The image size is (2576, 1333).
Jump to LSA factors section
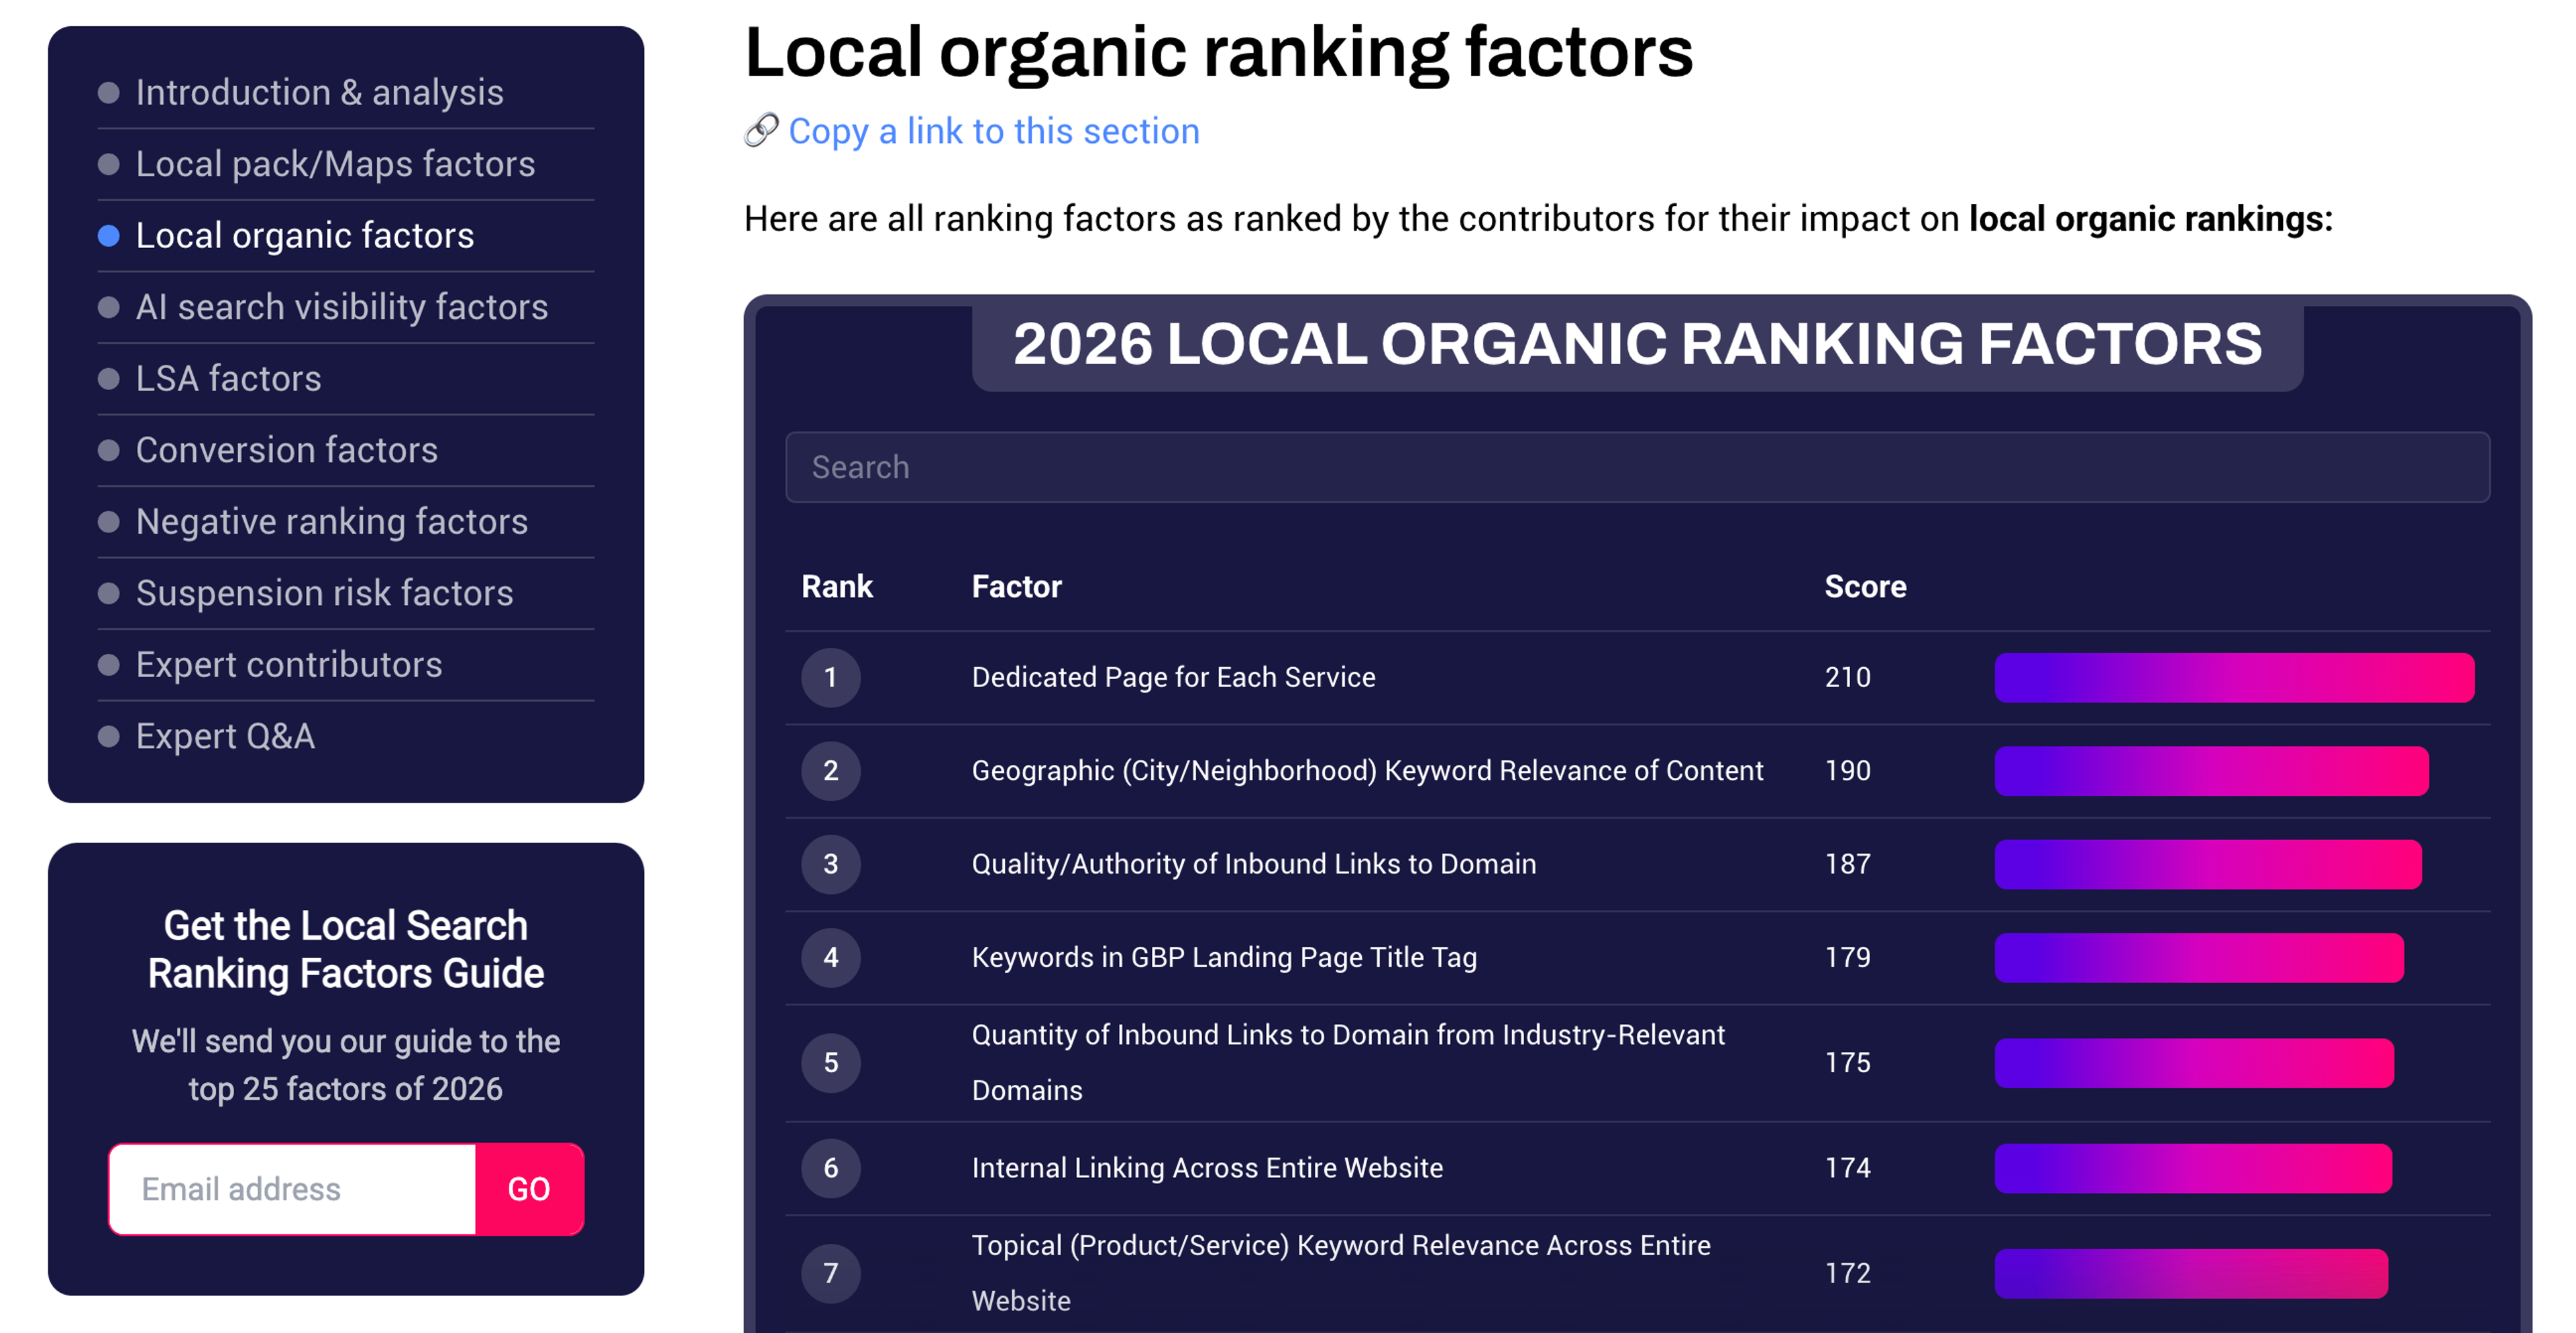click(x=228, y=379)
